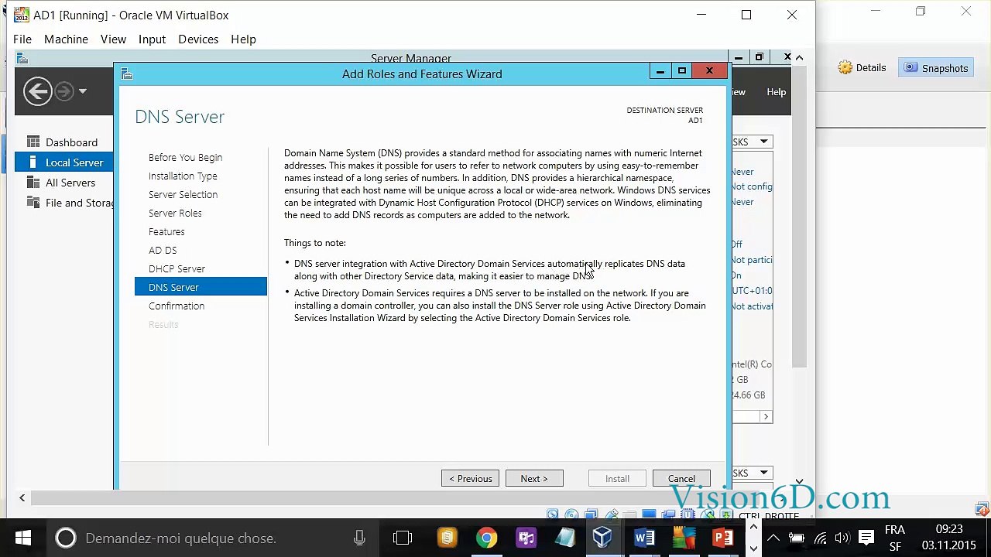The height and width of the screenshot is (557, 991).
Task: Click the taskbar clock and date
Action: pyautogui.click(x=948, y=538)
